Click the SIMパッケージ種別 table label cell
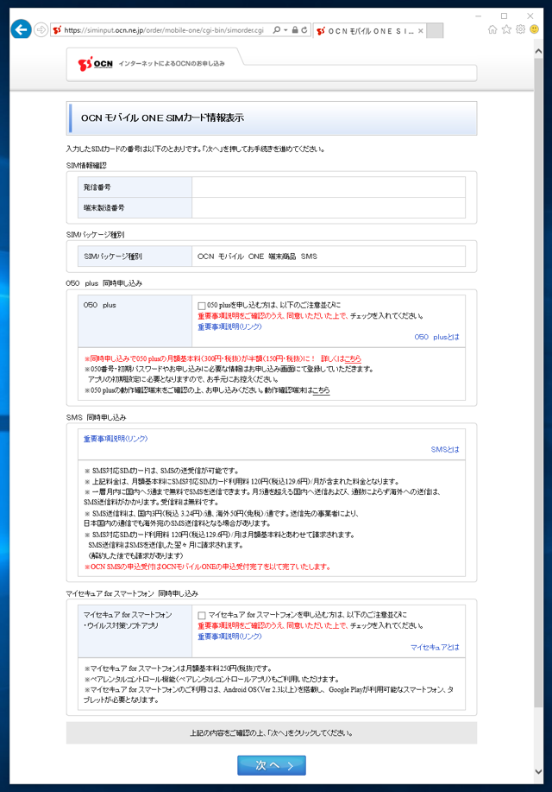Image resolution: width=552 pixels, height=792 pixels. tap(135, 257)
